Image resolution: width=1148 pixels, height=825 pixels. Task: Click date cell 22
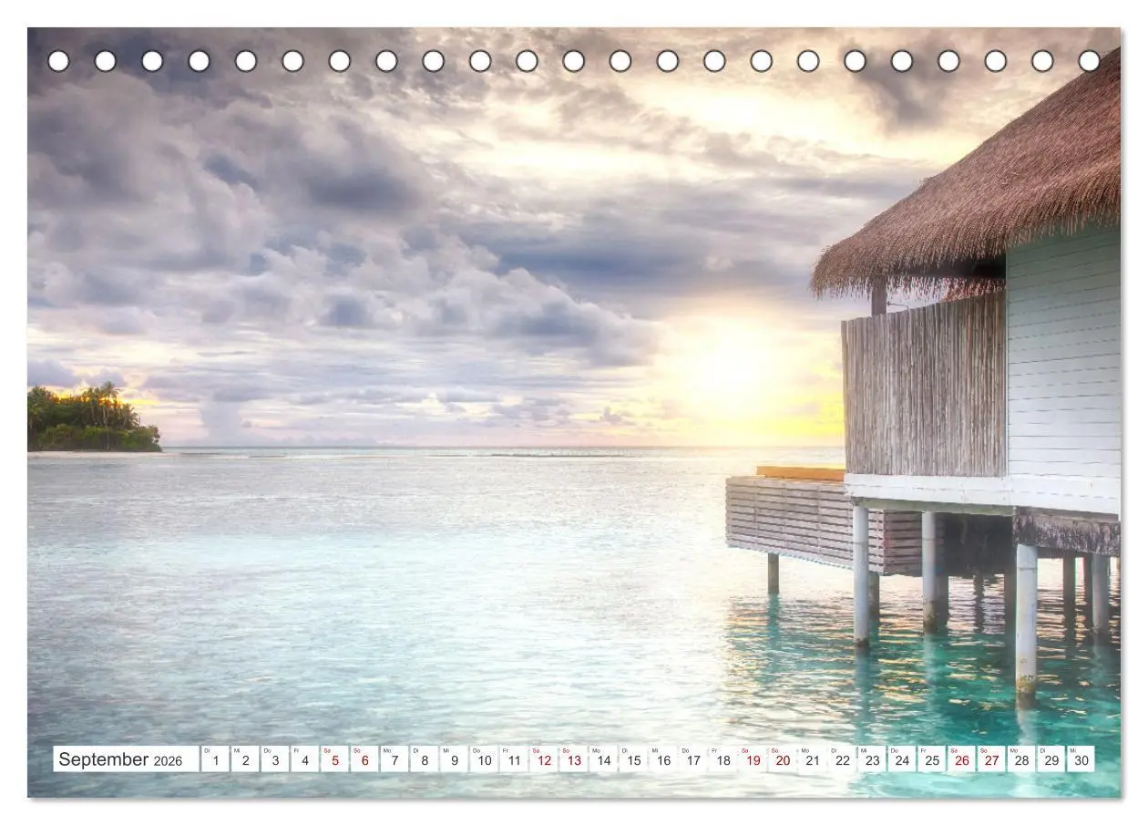click(x=843, y=758)
